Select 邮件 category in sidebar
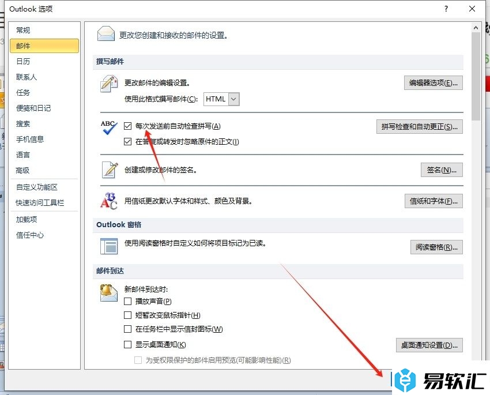 tap(44, 46)
